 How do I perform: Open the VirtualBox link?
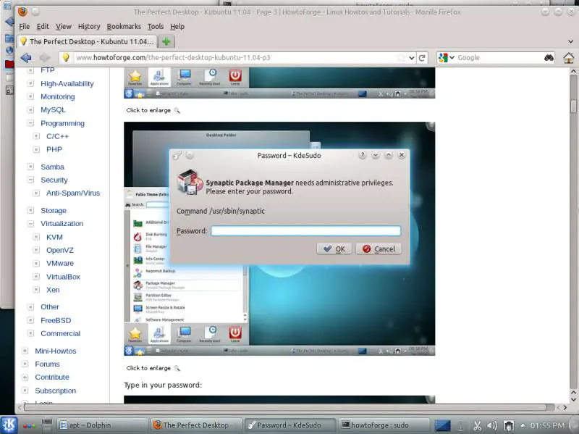click(63, 277)
